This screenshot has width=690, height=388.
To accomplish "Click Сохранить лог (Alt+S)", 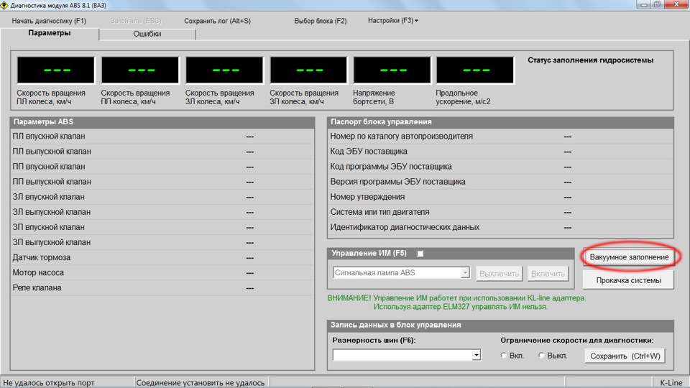I will (217, 21).
